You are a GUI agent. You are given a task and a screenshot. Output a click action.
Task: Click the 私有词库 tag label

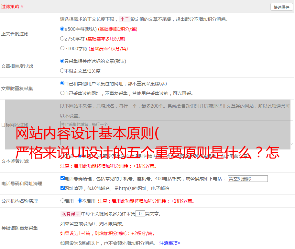click(x=70, y=214)
